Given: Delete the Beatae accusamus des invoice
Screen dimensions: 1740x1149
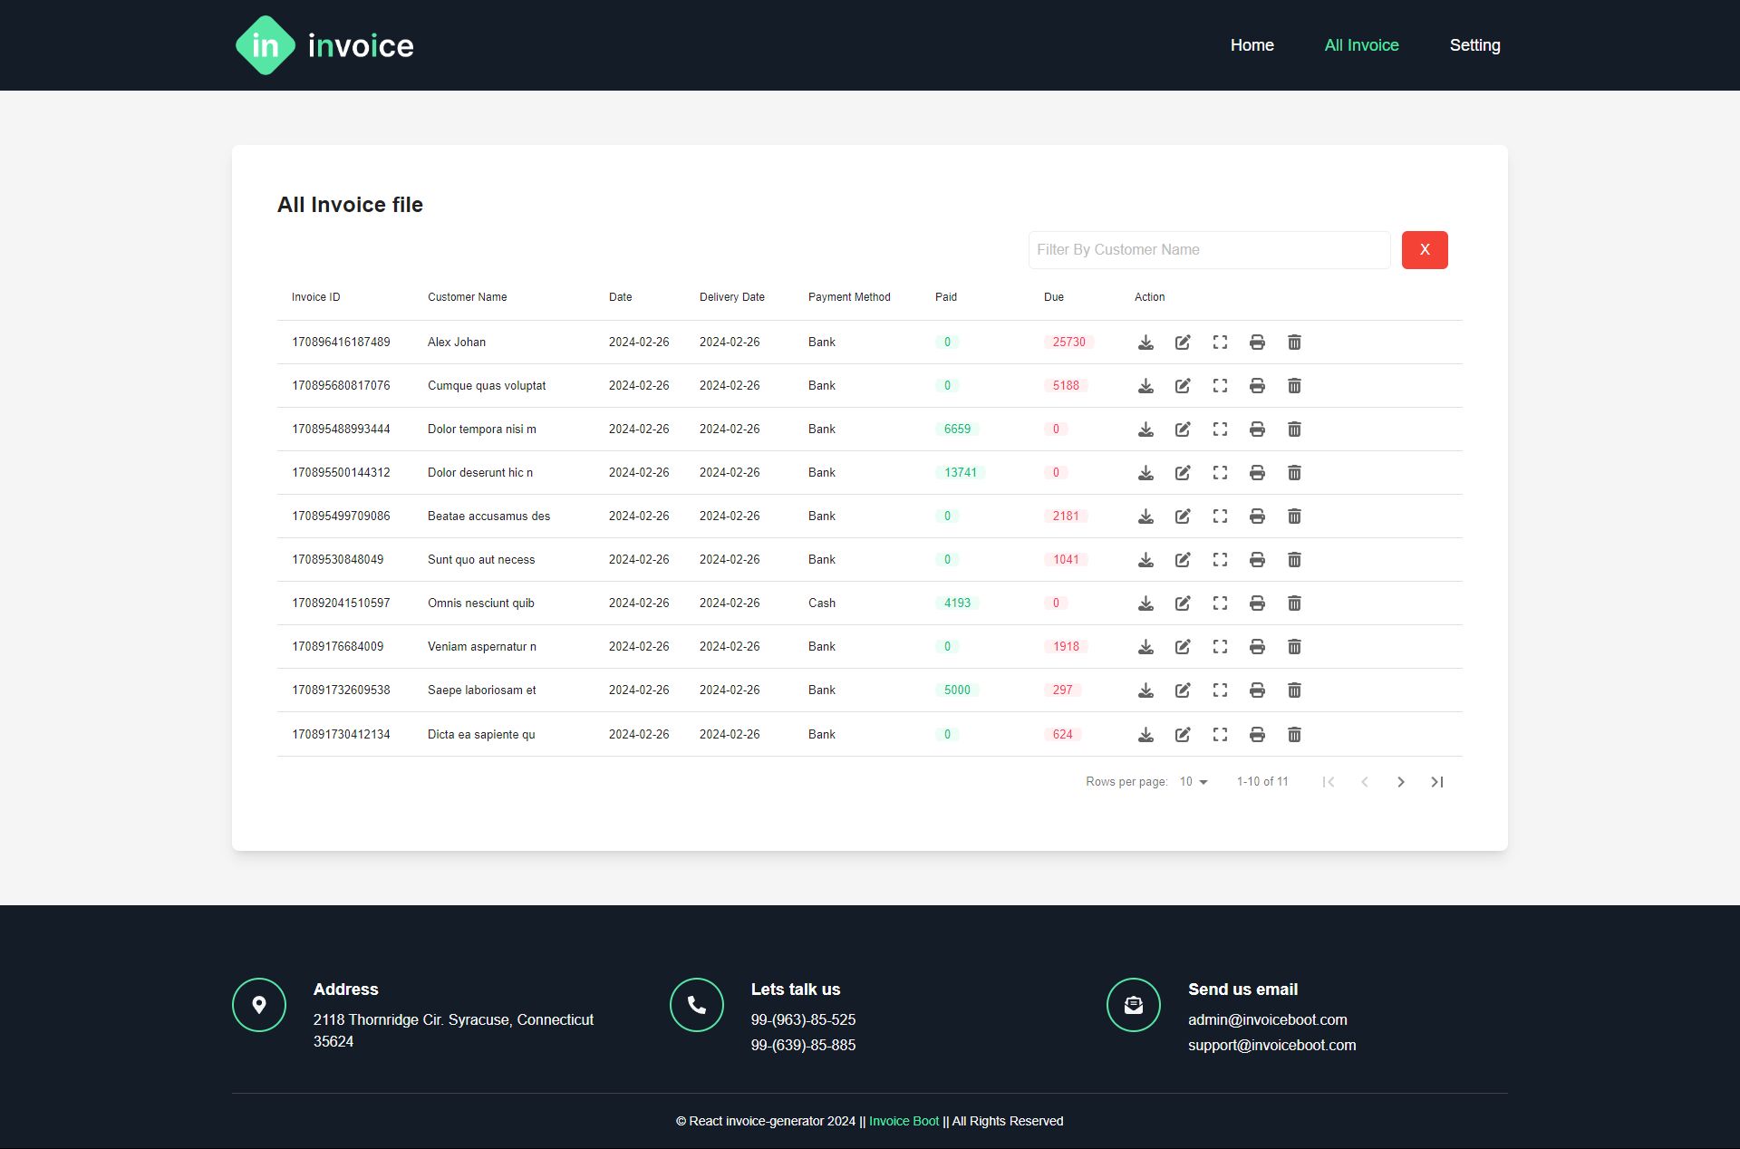Looking at the screenshot, I should pyautogui.click(x=1294, y=517).
